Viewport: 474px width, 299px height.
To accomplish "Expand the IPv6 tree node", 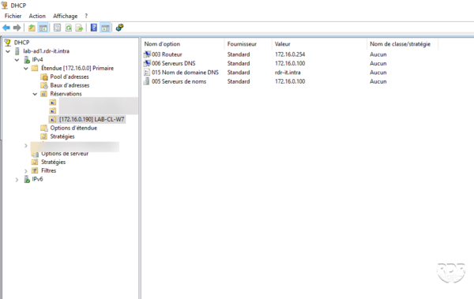I will click(17, 180).
